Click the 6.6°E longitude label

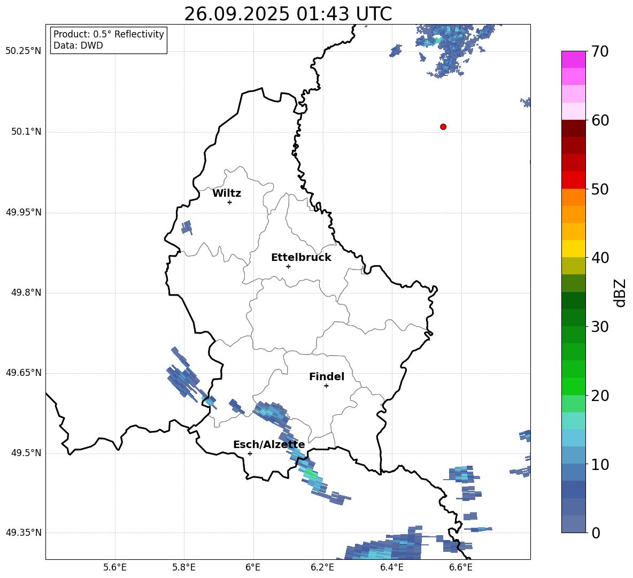point(461,567)
